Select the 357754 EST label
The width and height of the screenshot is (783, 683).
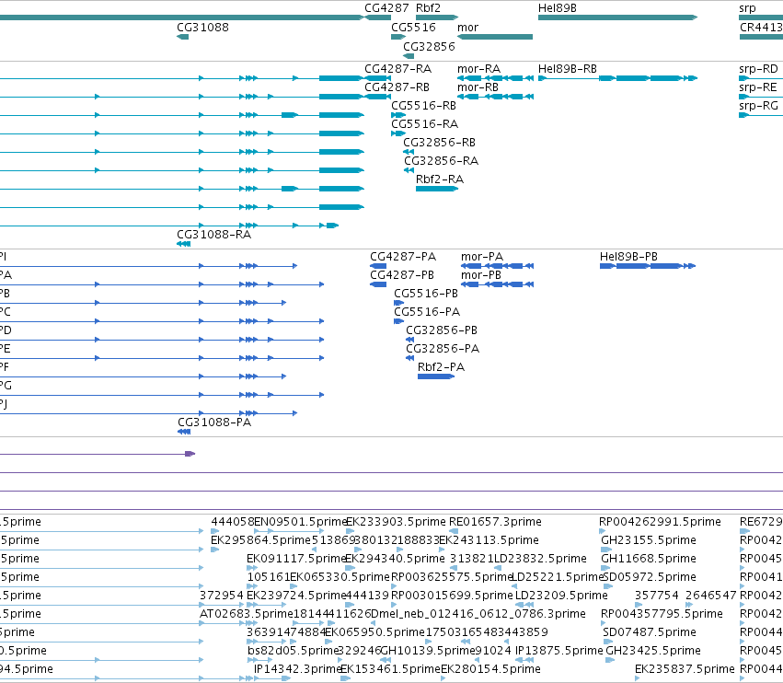click(657, 595)
